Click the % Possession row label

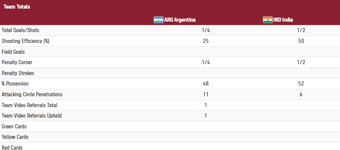pyautogui.click(x=15, y=84)
